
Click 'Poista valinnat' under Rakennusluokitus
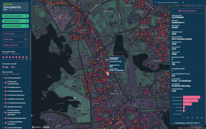click(15, 74)
